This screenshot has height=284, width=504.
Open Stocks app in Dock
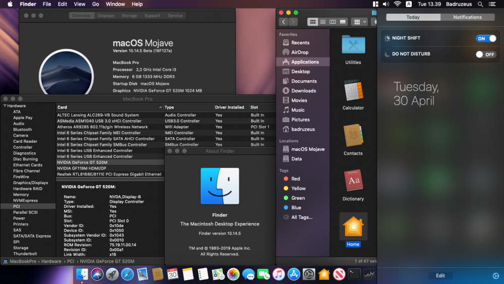369,274
